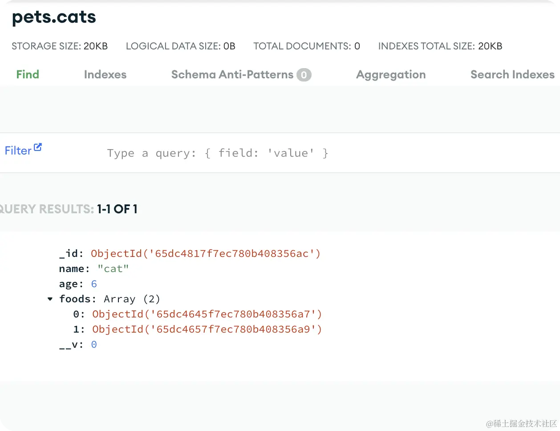560x431 pixels.
Task: Click the Schema Anti-Patterns count badge
Action: [x=304, y=75]
